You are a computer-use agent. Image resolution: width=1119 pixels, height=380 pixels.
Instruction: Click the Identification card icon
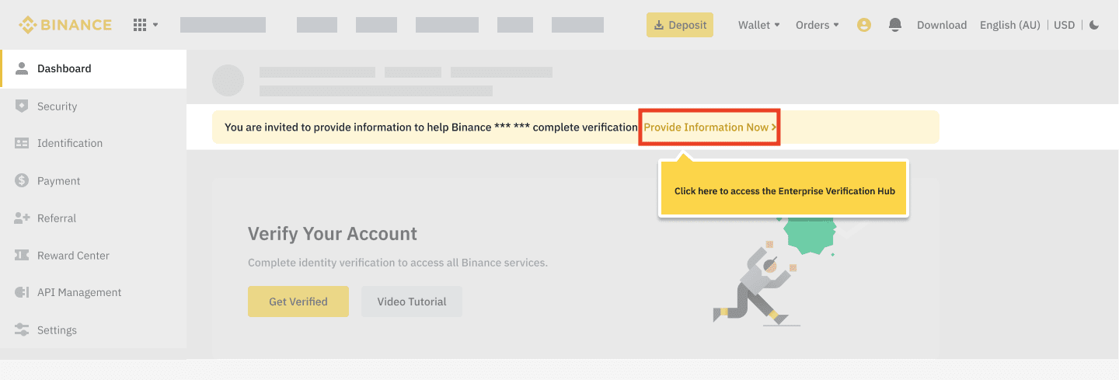click(22, 144)
